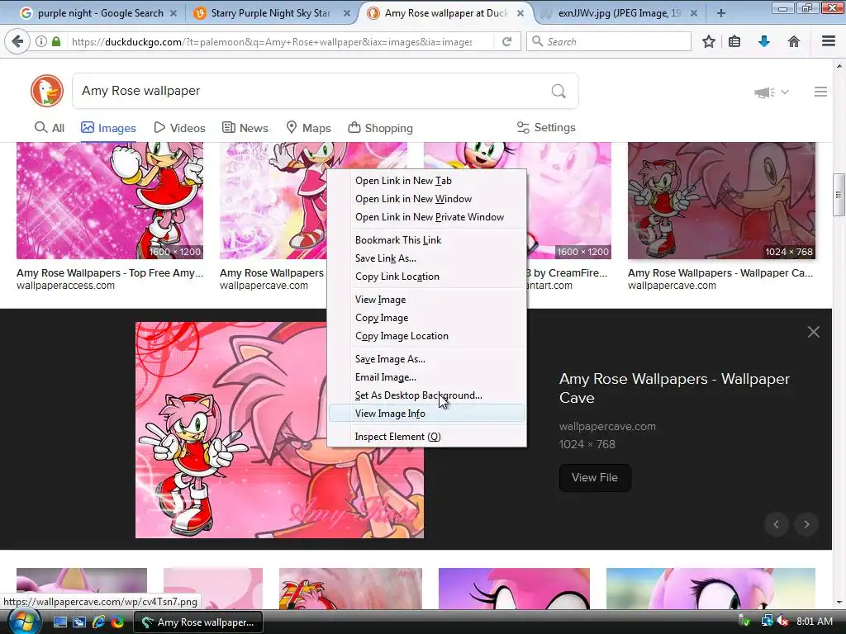Switch to Starry Purple Night Sky tab
Screen dimensions: 846x634
[x=271, y=13]
